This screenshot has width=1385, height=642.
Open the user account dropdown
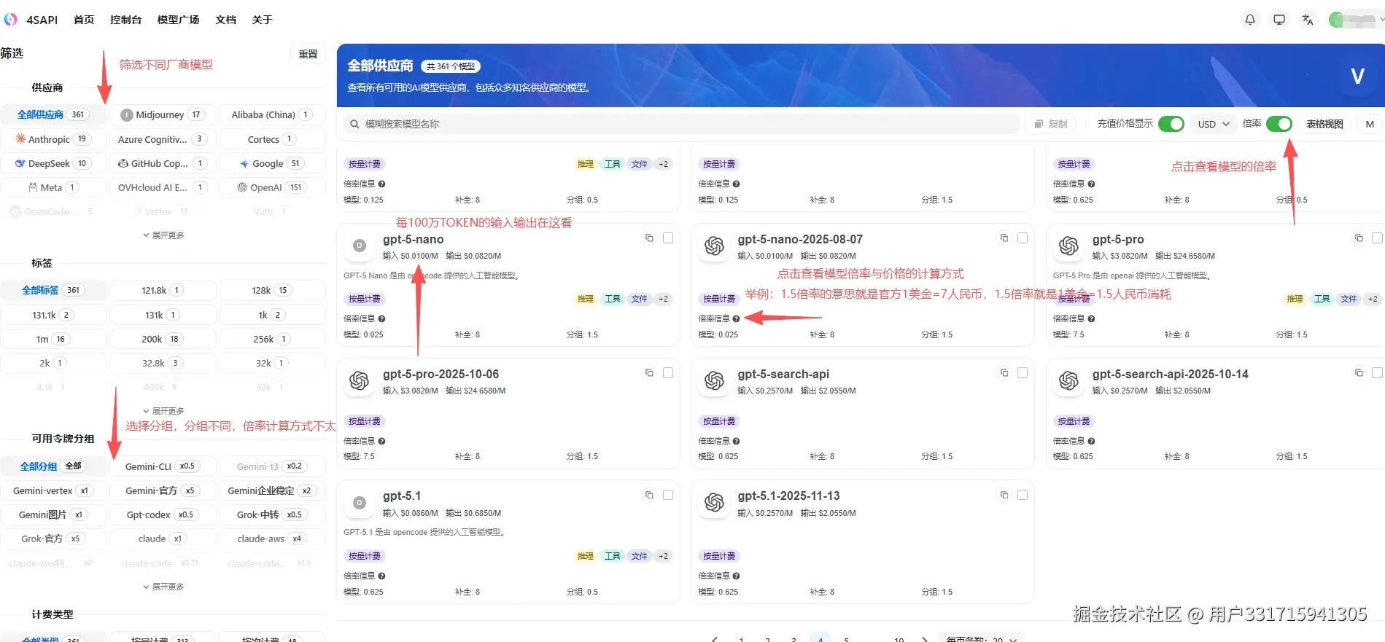(x=1355, y=20)
